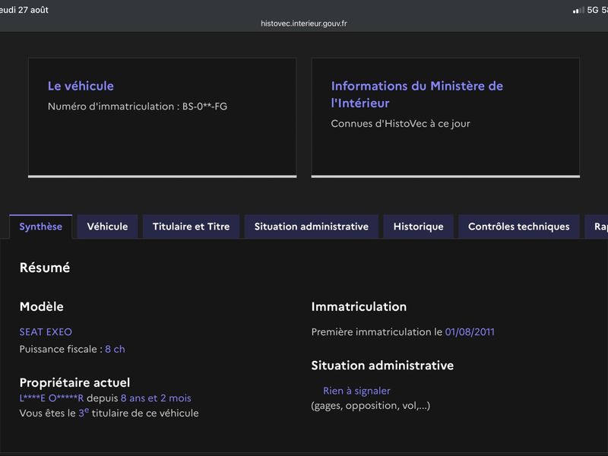Screen dimensions: 608x456
Task: Open the Titulaire et Titre tab
Action: tap(192, 226)
